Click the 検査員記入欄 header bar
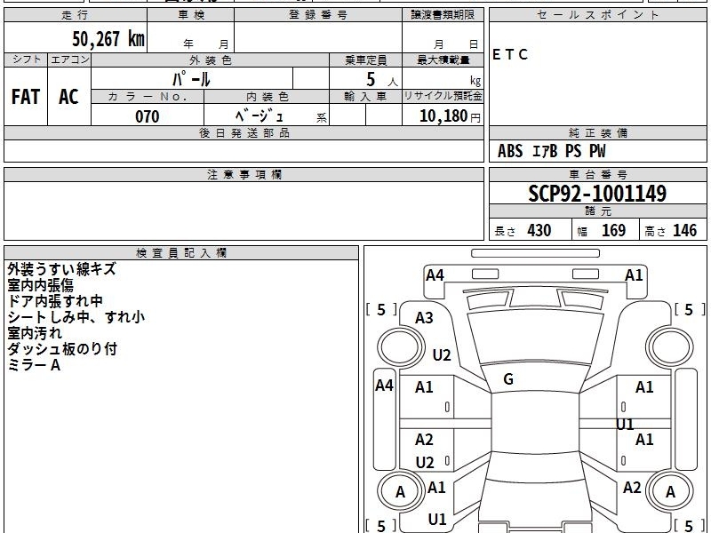Viewport: 711px width, 533px height. tap(181, 253)
